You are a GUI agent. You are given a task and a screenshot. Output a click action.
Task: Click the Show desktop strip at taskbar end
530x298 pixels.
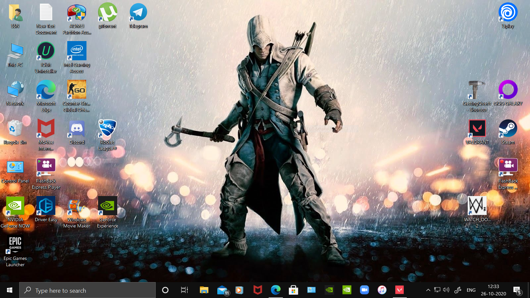tap(529, 290)
